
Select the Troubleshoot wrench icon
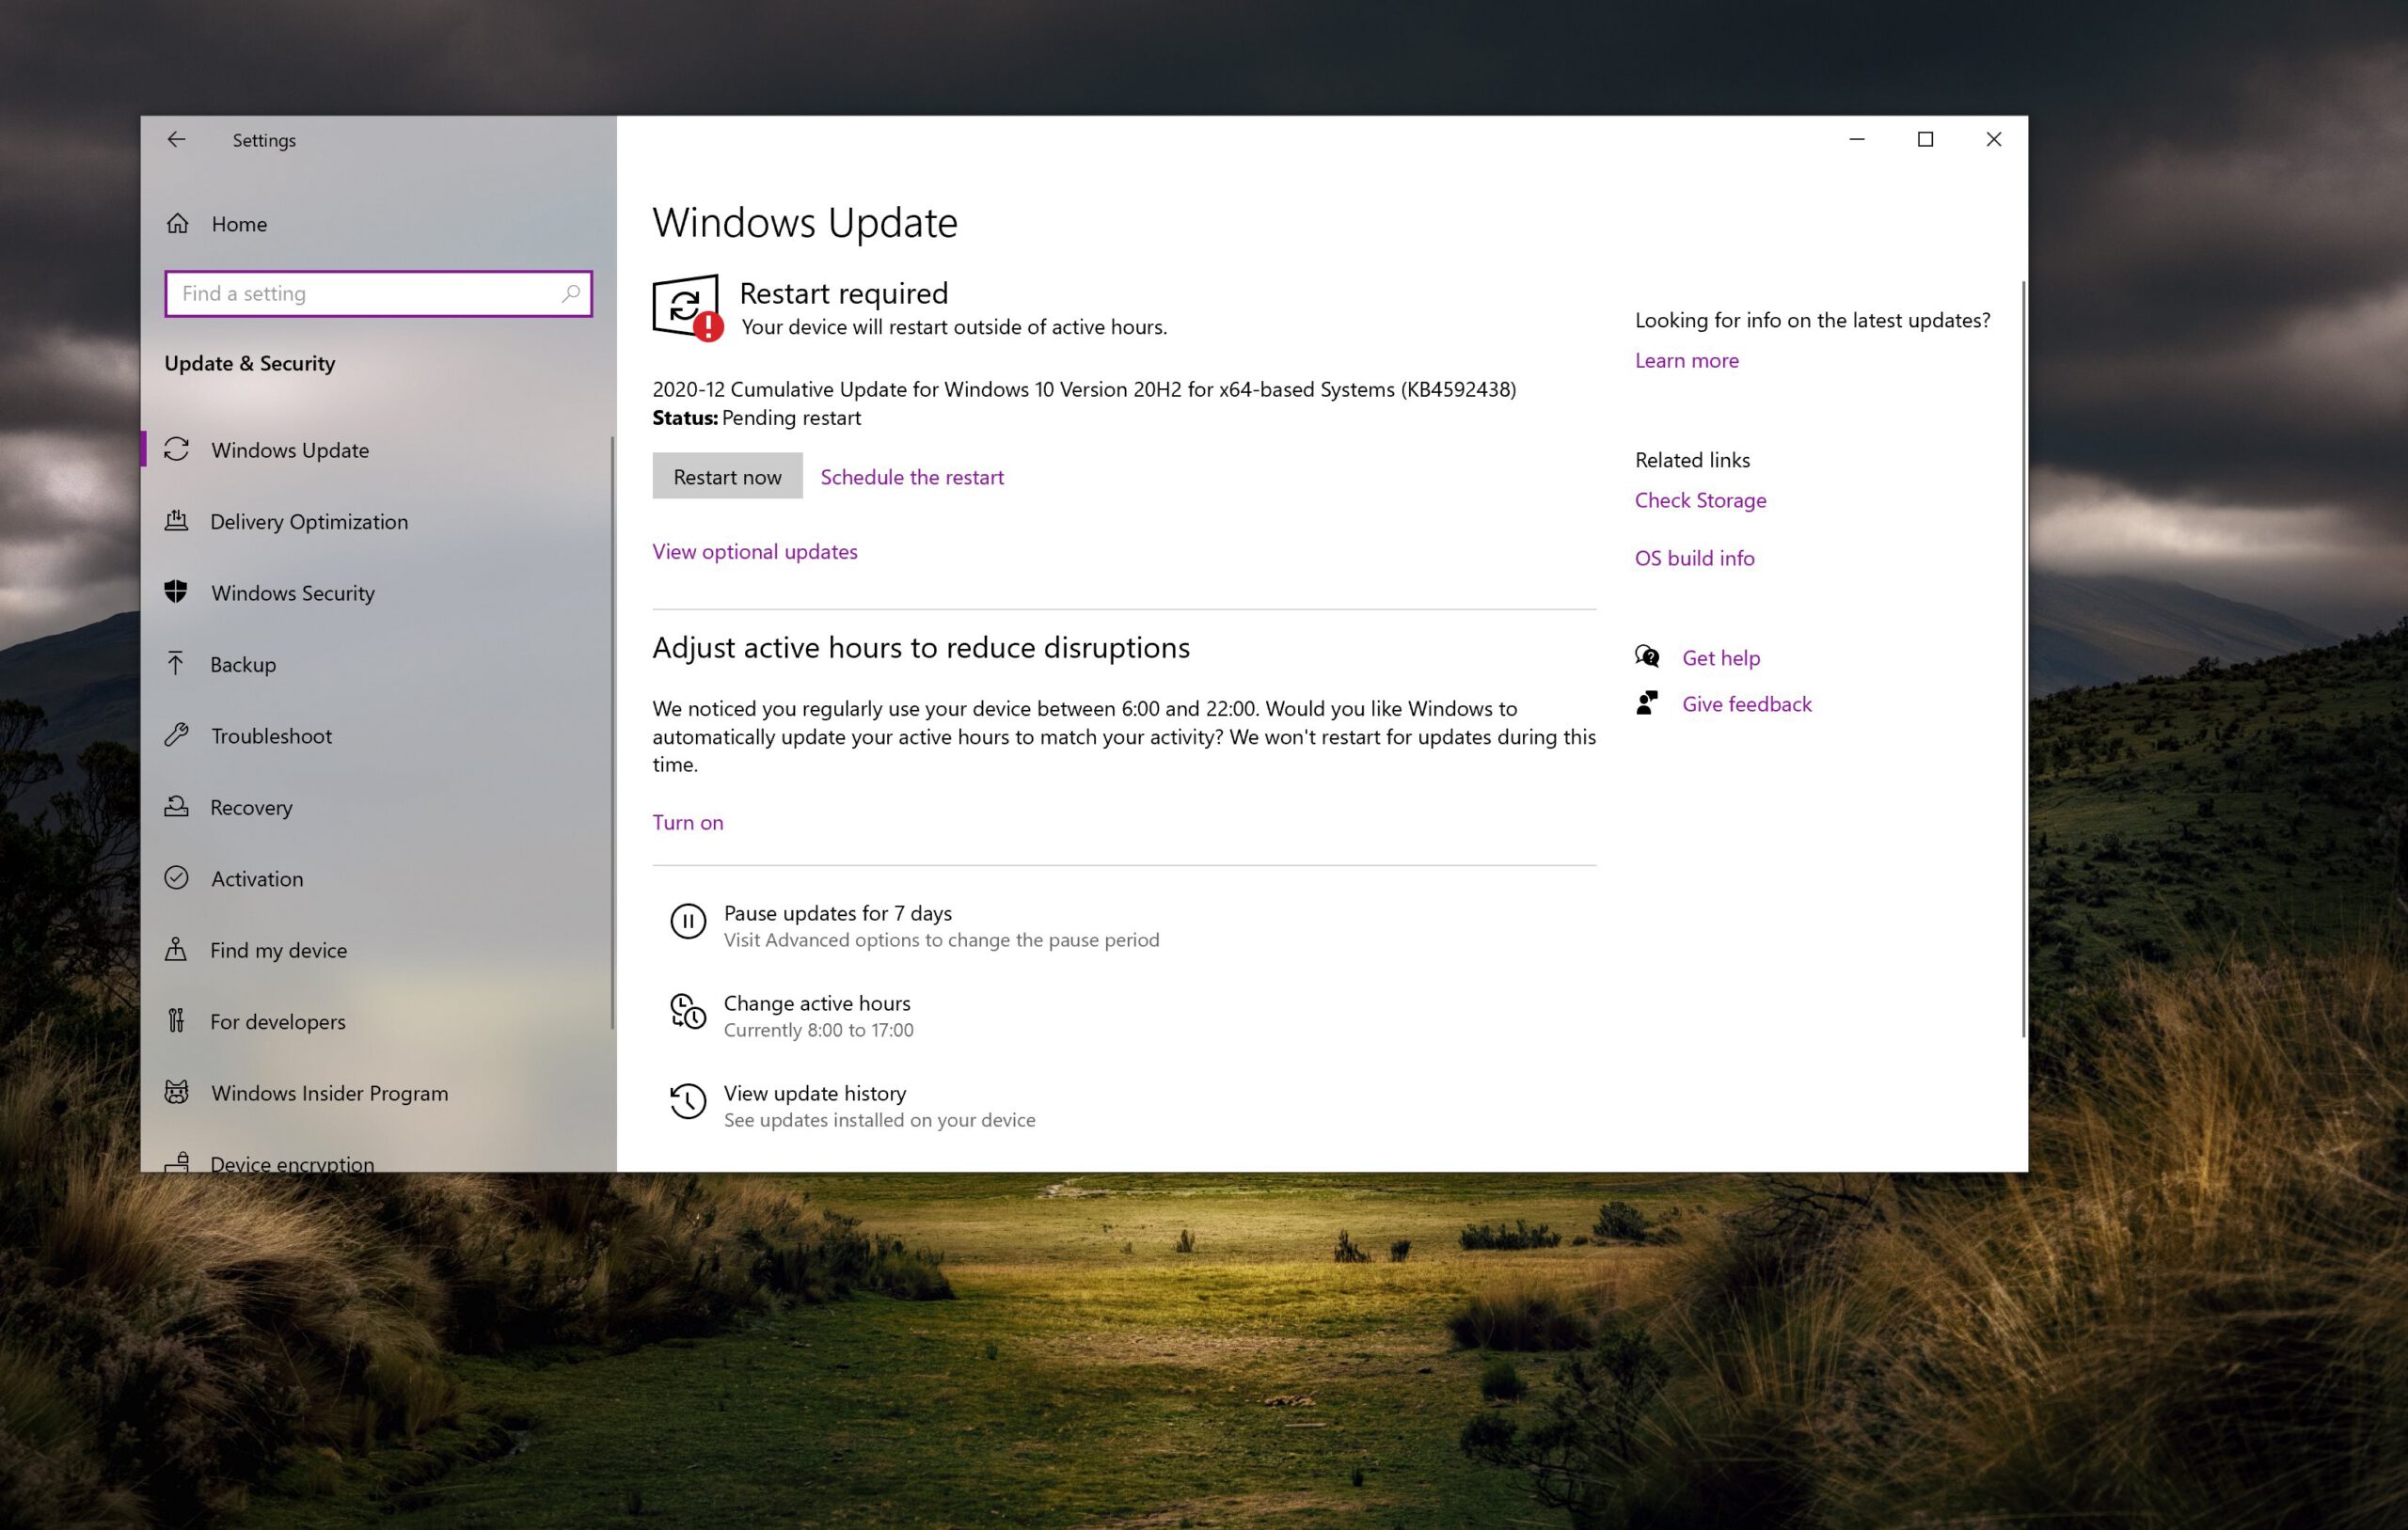tap(177, 735)
